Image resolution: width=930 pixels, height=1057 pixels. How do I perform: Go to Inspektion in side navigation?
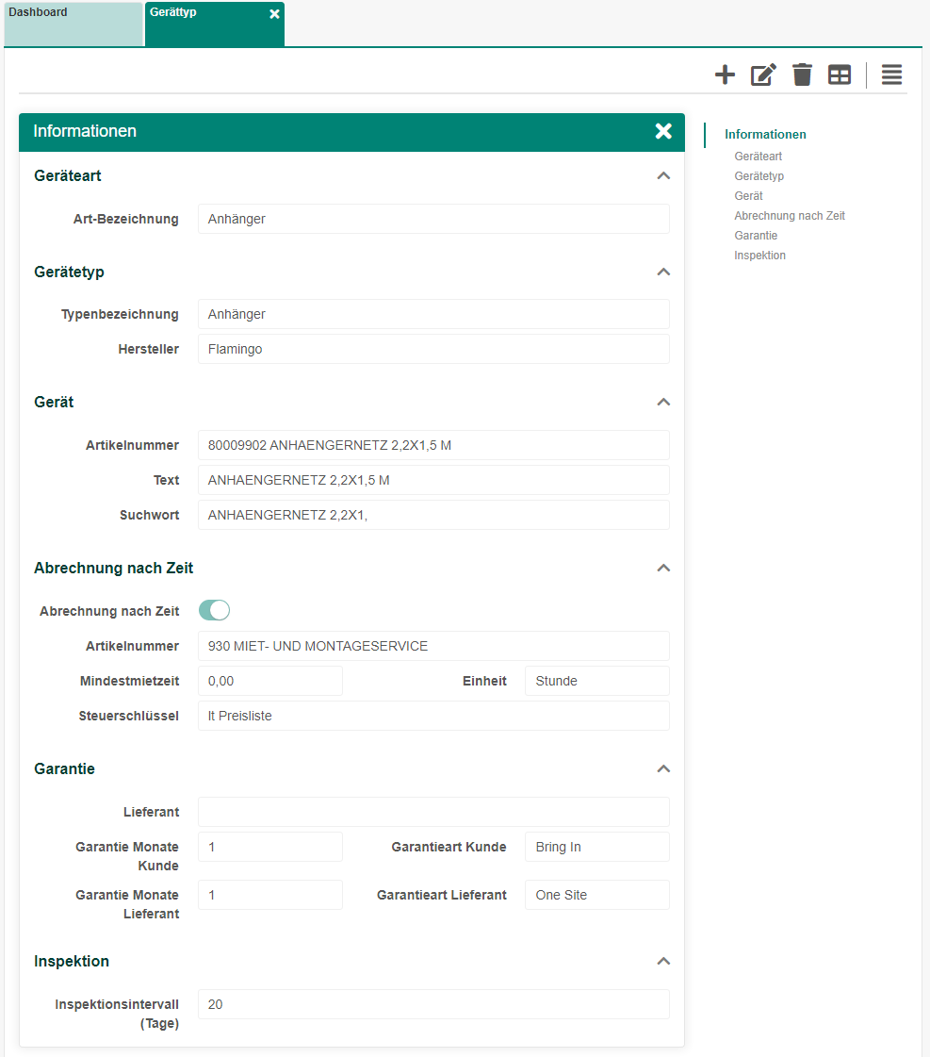coord(759,256)
